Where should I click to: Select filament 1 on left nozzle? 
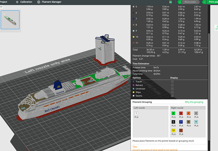136,113
